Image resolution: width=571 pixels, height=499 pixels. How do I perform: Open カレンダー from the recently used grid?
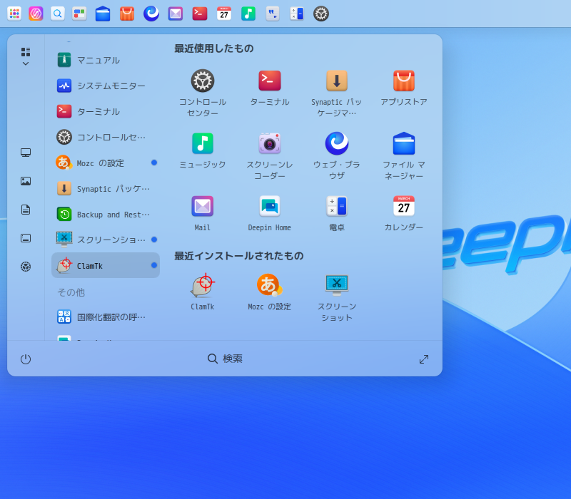tap(404, 213)
